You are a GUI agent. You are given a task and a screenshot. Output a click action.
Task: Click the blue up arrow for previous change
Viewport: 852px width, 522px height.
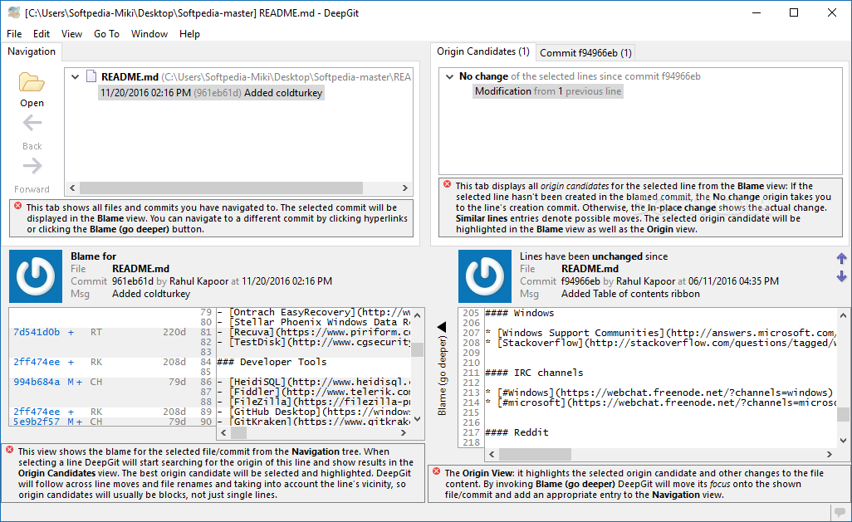pos(841,259)
